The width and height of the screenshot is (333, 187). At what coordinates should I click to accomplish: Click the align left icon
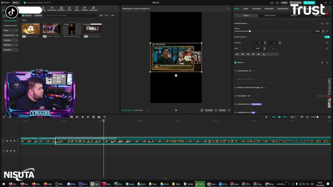(237, 54)
